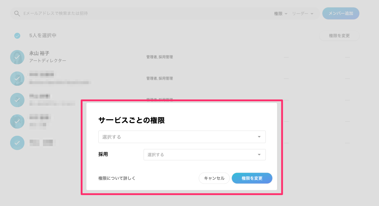This screenshot has width=379, height=206.
Task: Click the search magnifier icon
Action: pos(17,13)
